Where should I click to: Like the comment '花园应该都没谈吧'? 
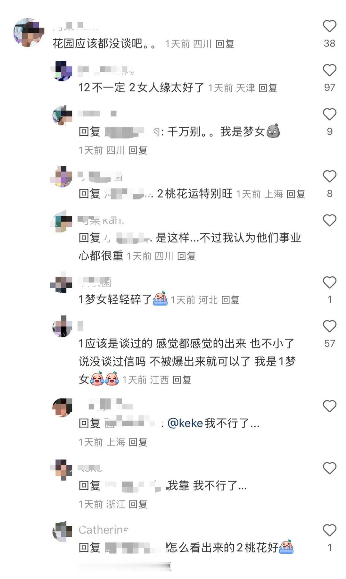pos(329,26)
